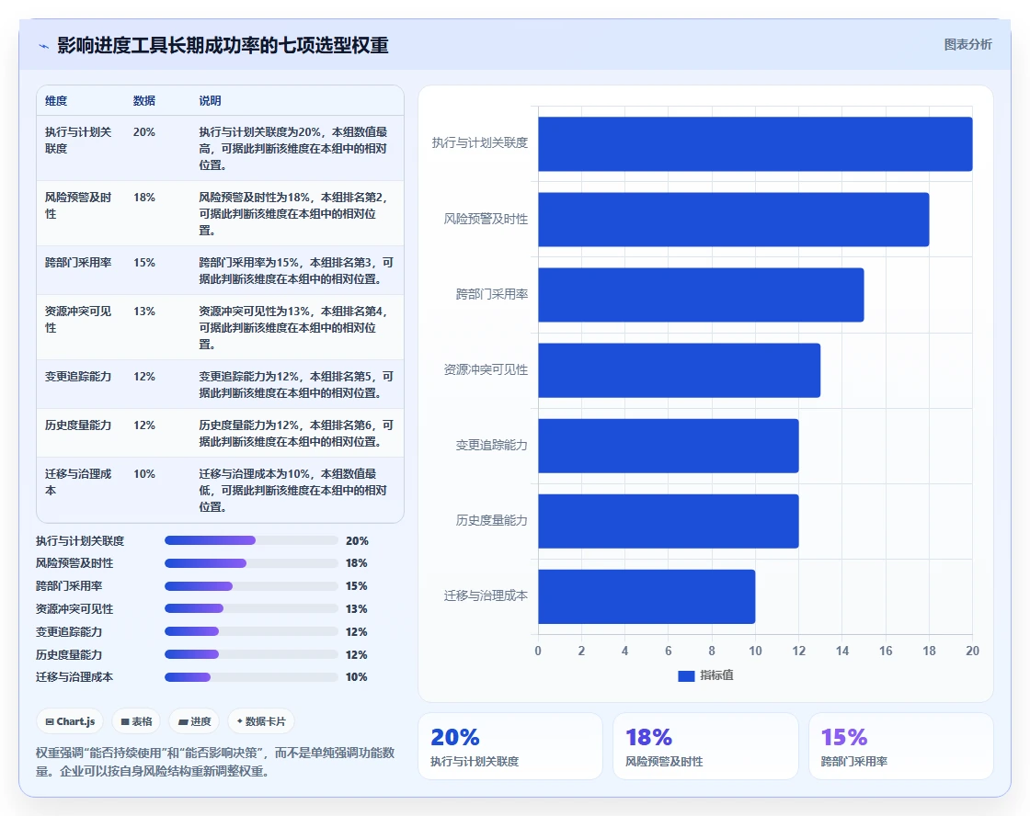Select the footer note starting with 权重强调
This screenshot has height=816, width=1030.
pyautogui.click(x=215, y=762)
